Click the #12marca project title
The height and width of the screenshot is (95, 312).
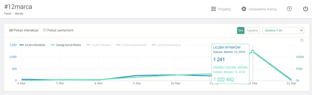pyautogui.click(x=18, y=7)
